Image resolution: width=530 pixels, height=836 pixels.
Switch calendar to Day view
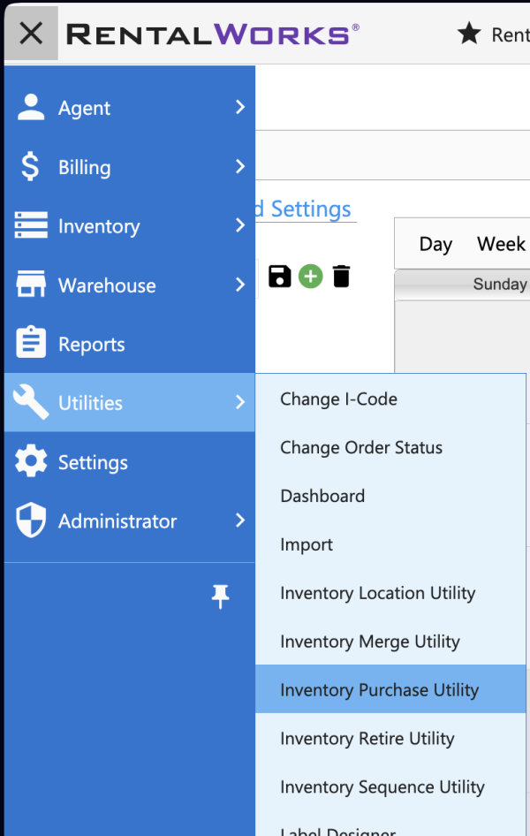tap(435, 244)
